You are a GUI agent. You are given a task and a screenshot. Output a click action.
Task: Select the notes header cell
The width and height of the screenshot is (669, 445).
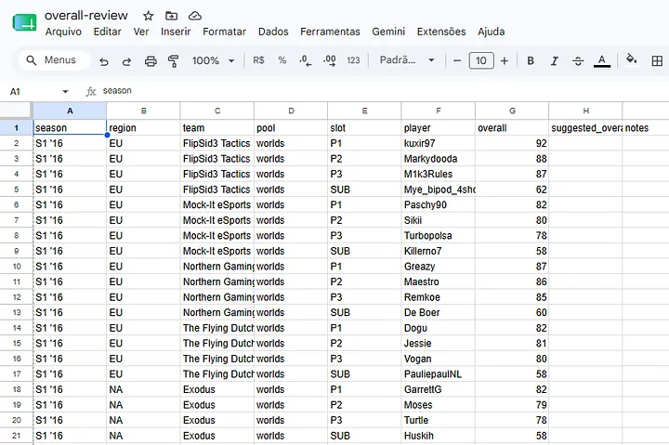coord(646,127)
